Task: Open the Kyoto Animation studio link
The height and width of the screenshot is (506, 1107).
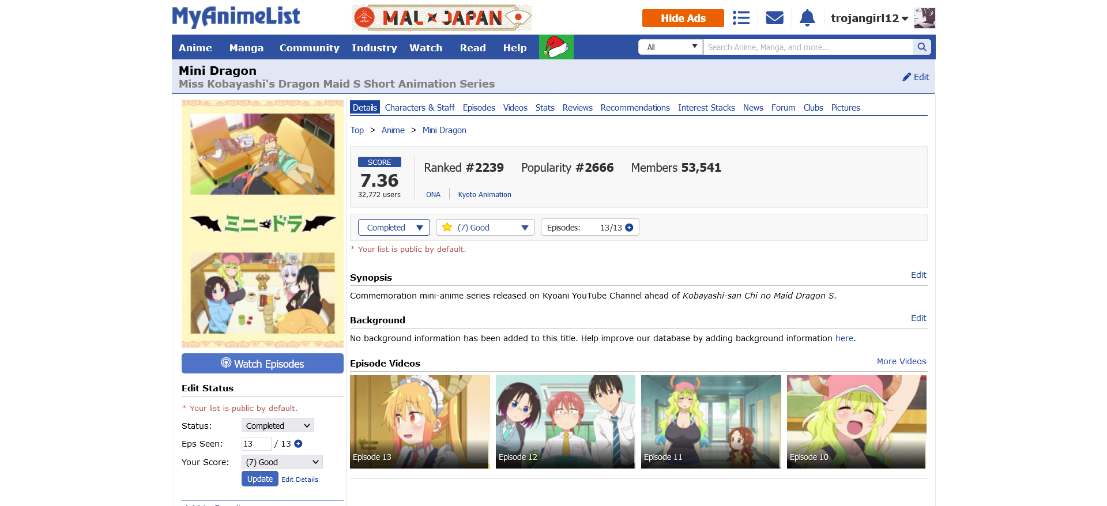Action: pyautogui.click(x=485, y=195)
